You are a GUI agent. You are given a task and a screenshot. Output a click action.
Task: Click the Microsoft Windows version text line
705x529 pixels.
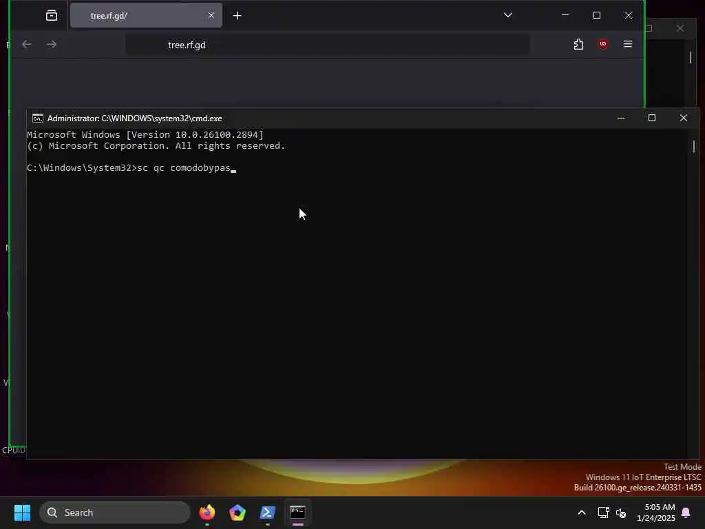pos(145,134)
